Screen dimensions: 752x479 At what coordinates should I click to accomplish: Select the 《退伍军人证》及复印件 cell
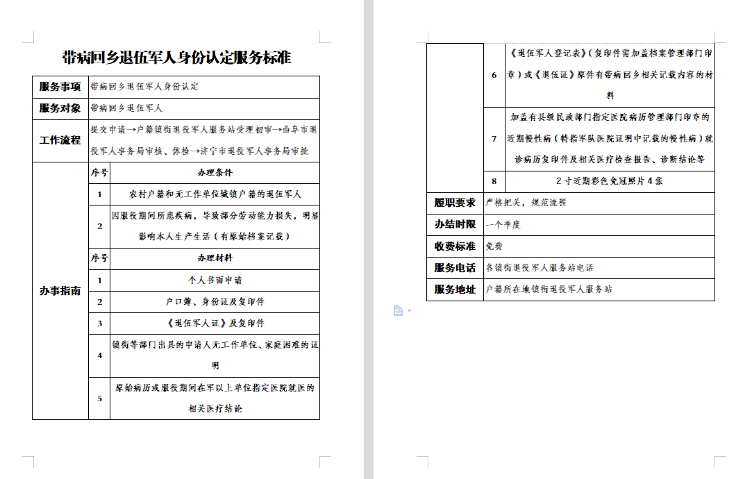pyautogui.click(x=215, y=323)
